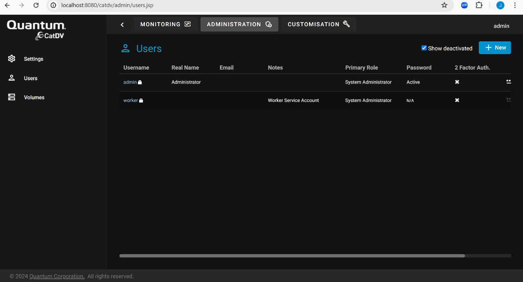
Task: Select the Worker Service Account note
Action: (293, 100)
